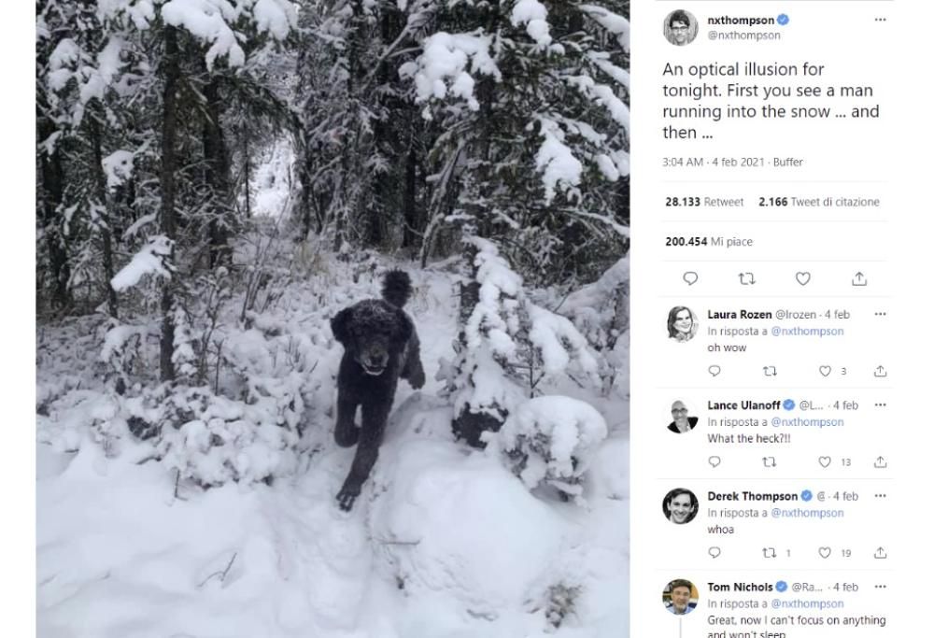This screenshot has height=638, width=934.
Task: Retweet Lance Ulanoff's reply
Action: tap(770, 461)
